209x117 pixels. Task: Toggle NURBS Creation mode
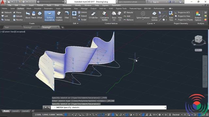(x=59, y=16)
